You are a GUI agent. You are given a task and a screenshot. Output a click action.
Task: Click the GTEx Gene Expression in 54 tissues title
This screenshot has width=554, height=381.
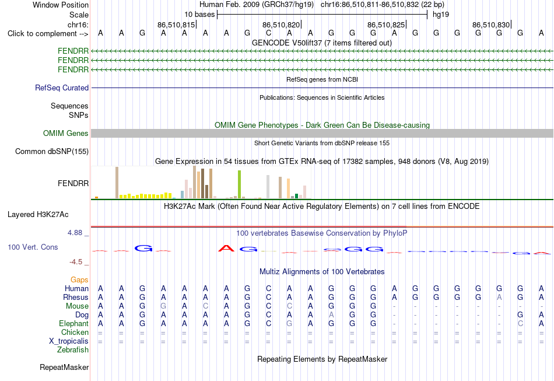point(322,162)
